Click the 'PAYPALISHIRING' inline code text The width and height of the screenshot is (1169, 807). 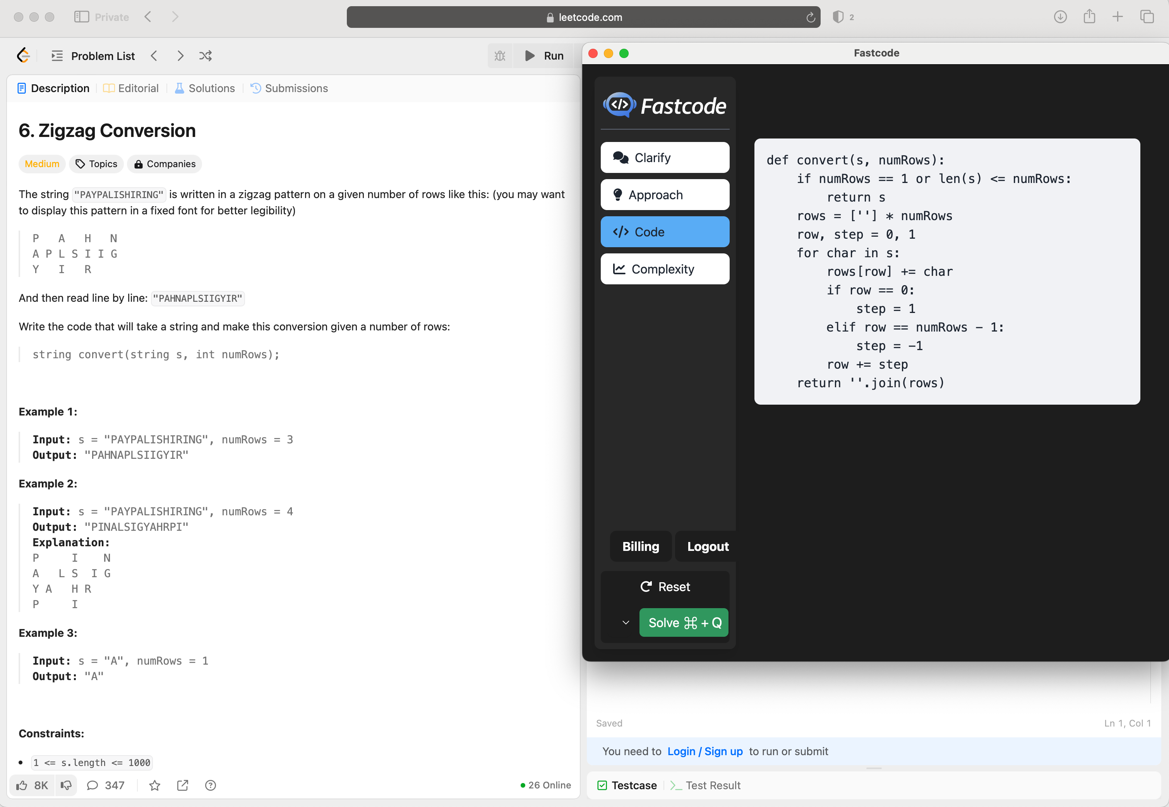pos(119,195)
